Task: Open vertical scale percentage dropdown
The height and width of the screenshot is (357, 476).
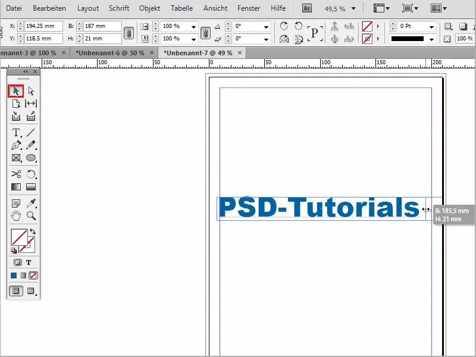Action: [x=193, y=39]
